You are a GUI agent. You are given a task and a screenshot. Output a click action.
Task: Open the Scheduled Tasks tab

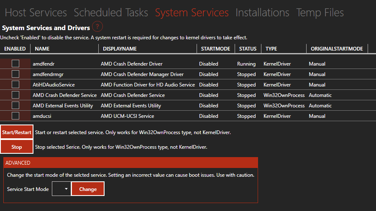[111, 13]
